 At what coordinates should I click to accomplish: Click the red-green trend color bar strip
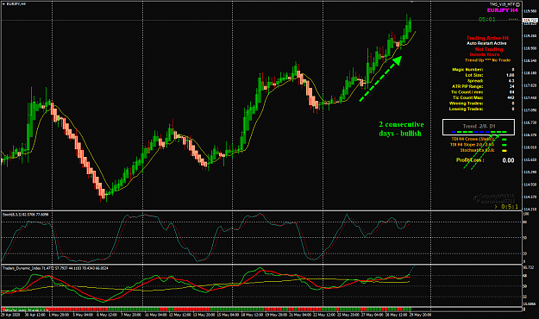point(206,310)
